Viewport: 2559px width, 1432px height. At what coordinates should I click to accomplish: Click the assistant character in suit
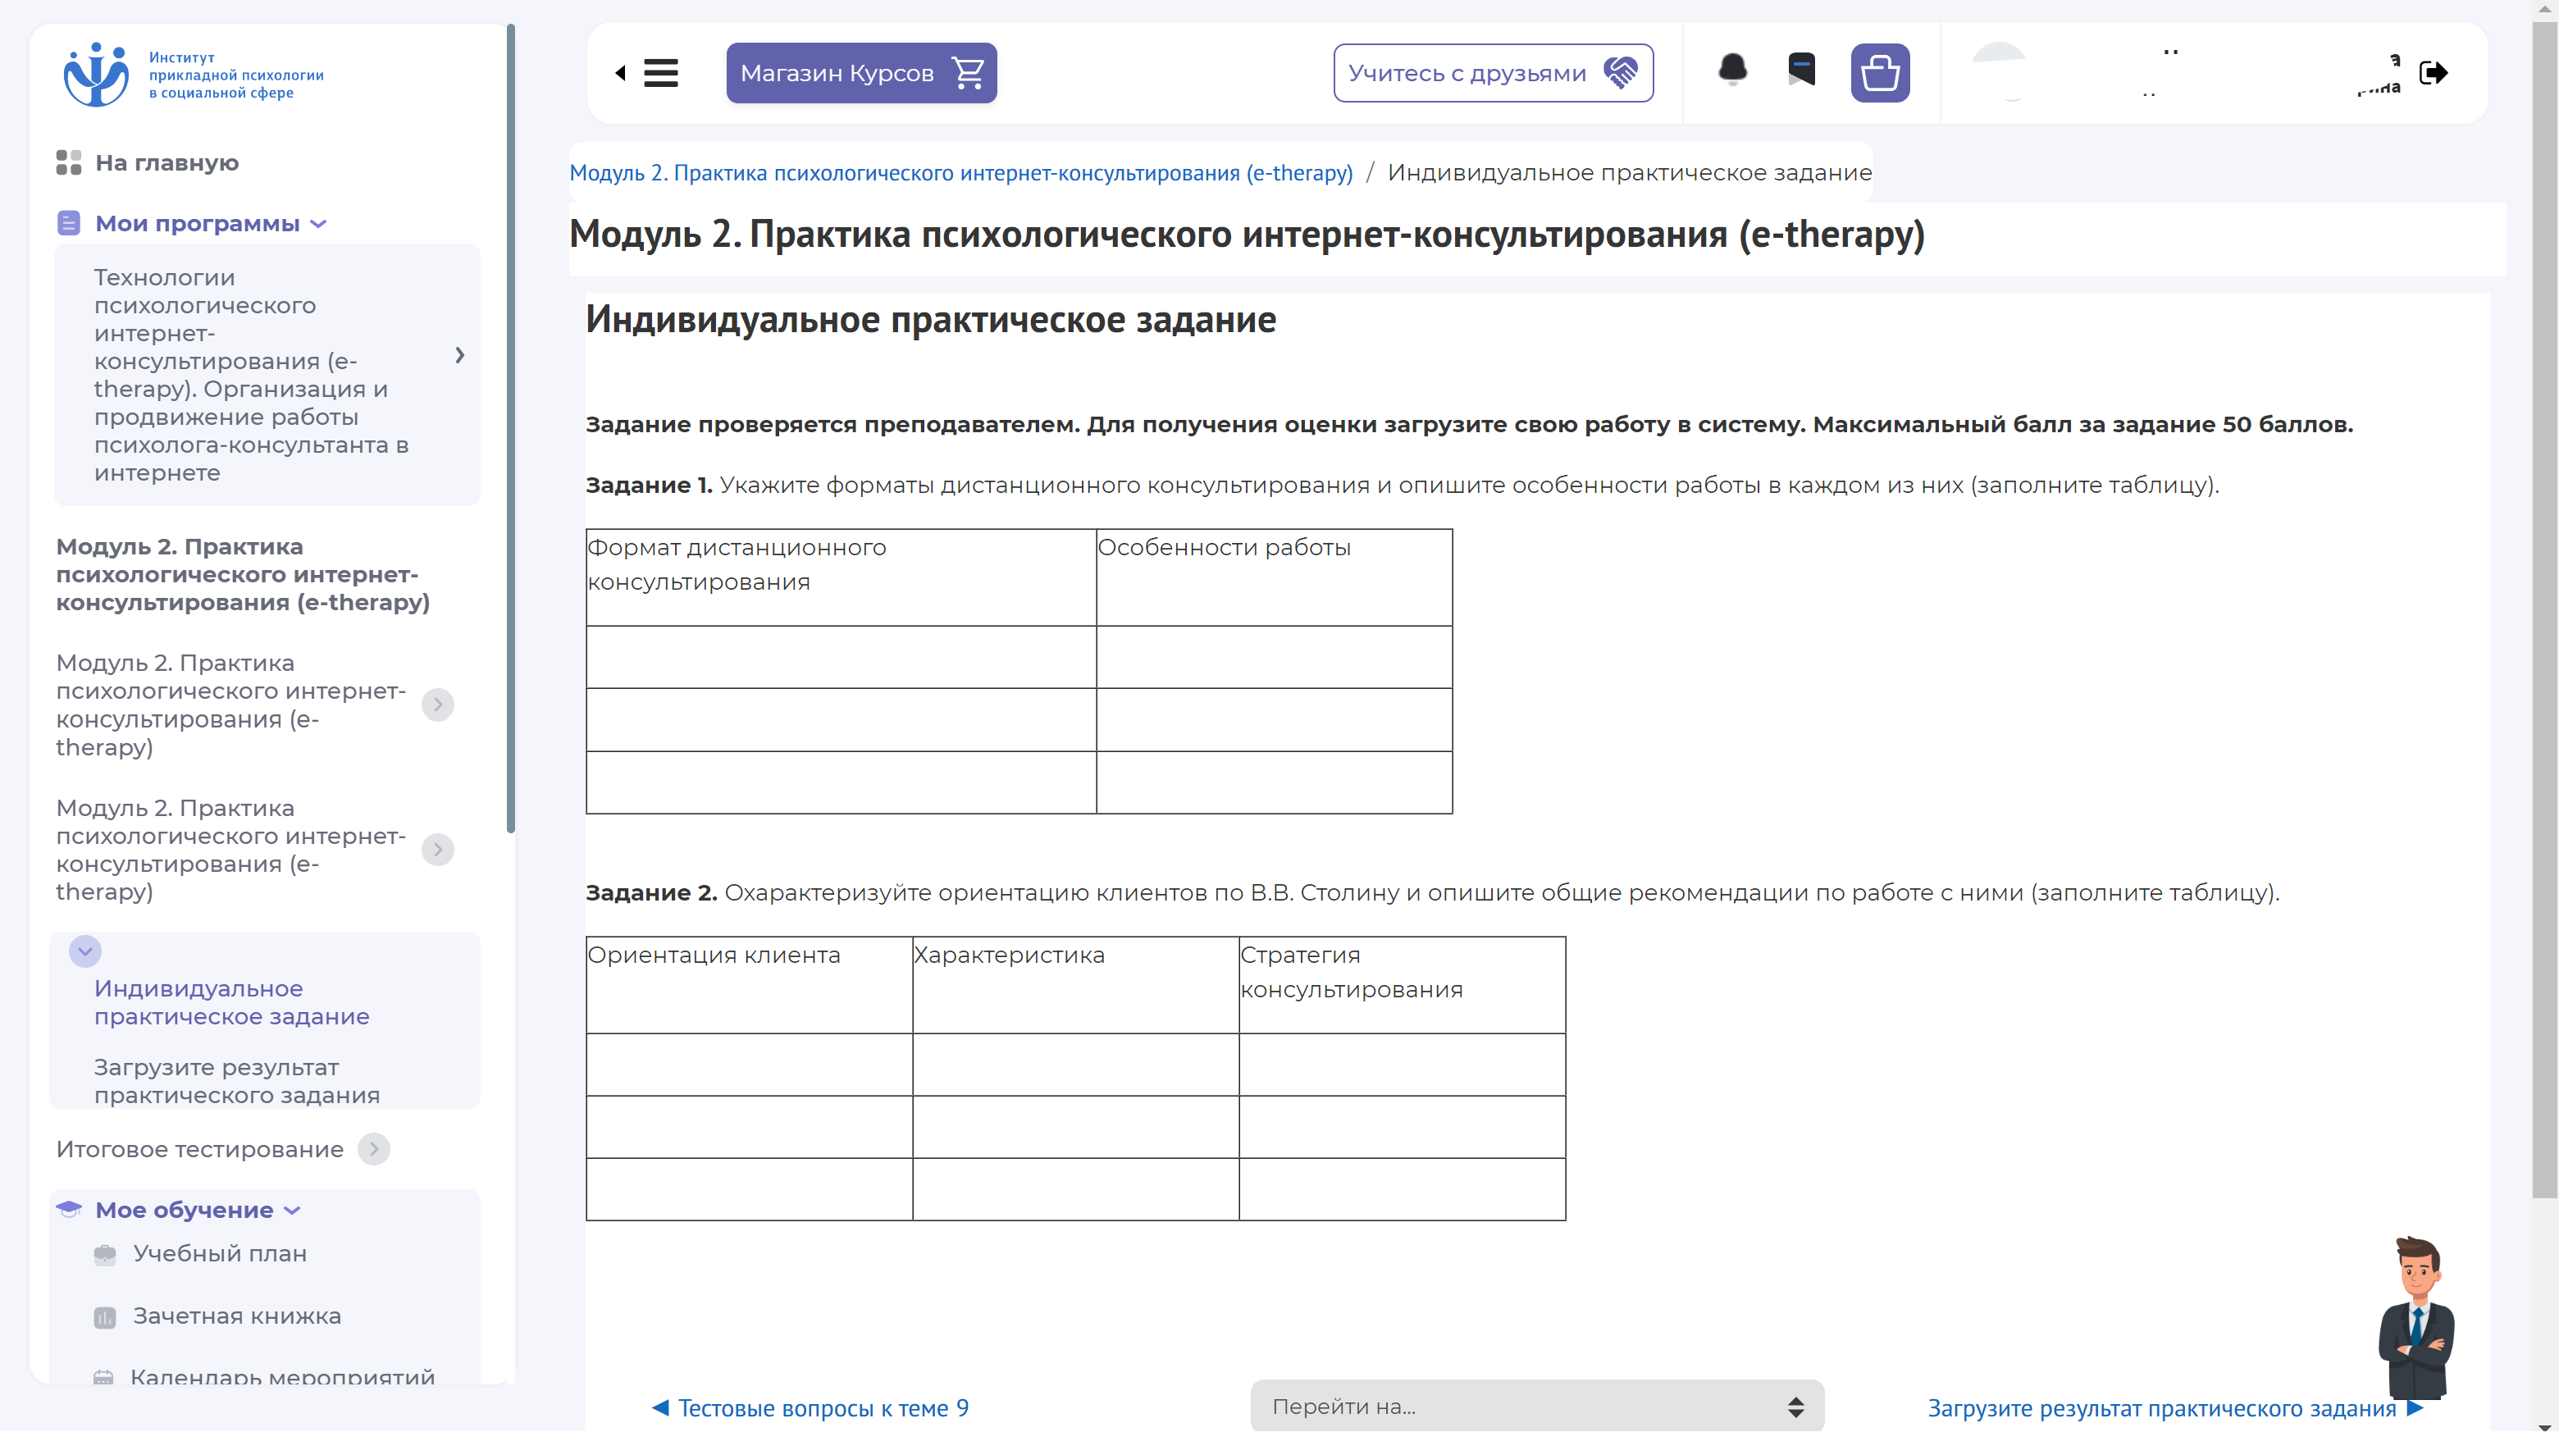tap(2417, 1317)
